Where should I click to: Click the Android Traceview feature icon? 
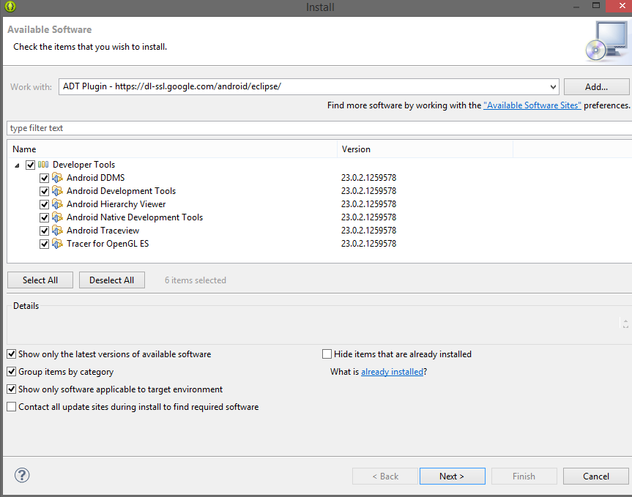pos(58,231)
